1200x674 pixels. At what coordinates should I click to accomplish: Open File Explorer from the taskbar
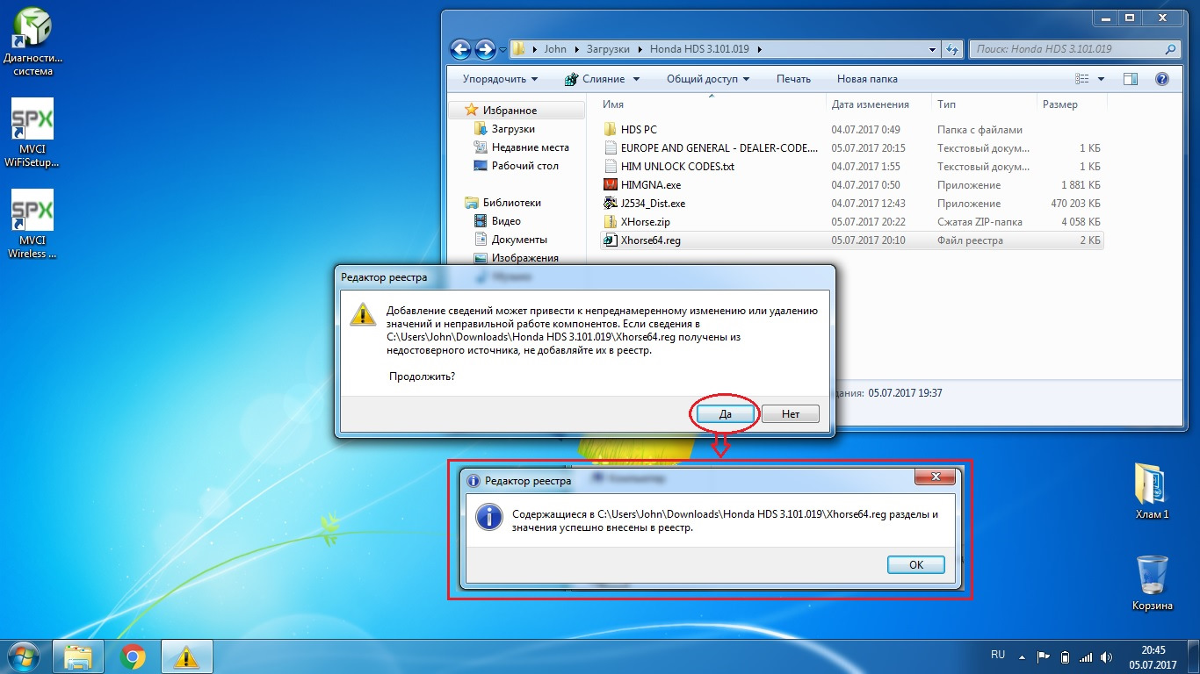point(79,656)
